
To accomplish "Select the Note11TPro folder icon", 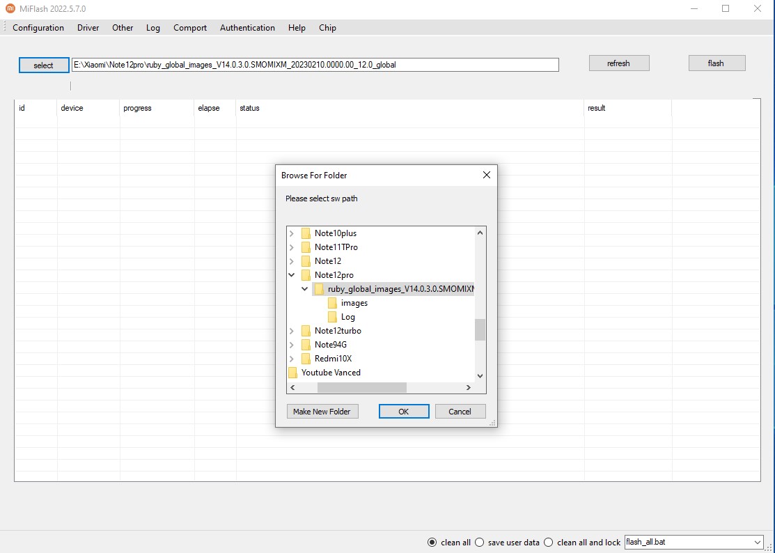I will coord(306,247).
